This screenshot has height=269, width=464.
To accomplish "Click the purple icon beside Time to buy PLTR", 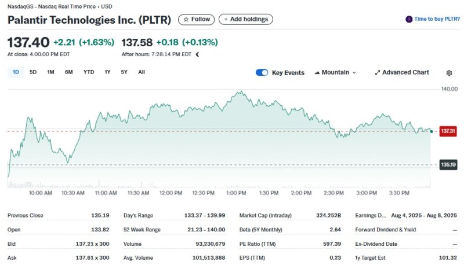I will click(x=409, y=19).
